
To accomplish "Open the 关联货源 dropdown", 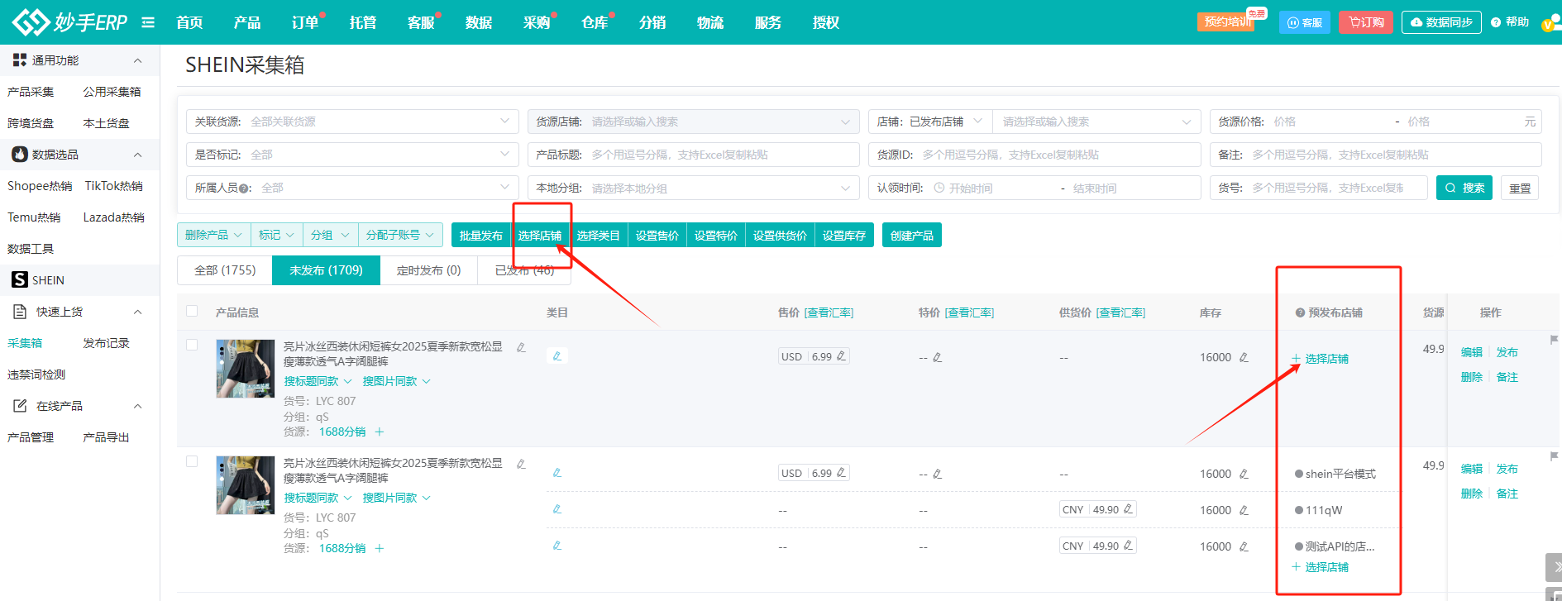I will point(352,122).
